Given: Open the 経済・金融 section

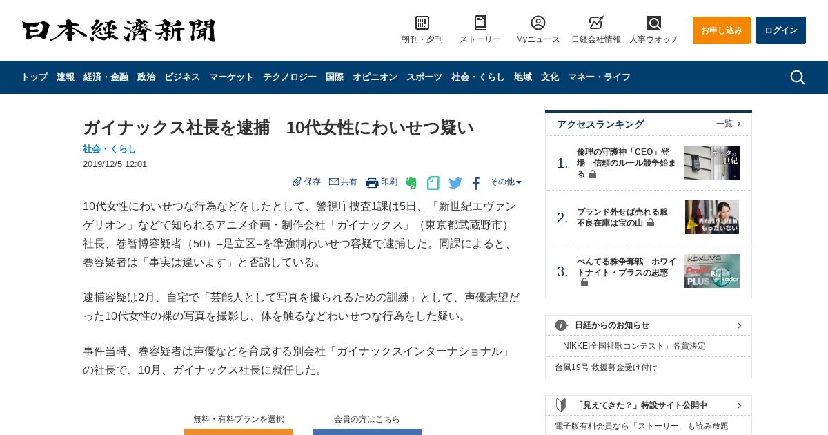Looking at the screenshot, I should pyautogui.click(x=106, y=77).
